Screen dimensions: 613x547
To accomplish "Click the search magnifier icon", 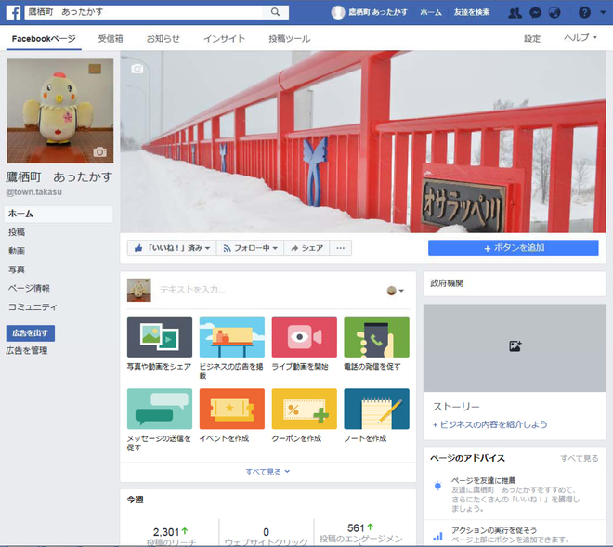I will pyautogui.click(x=275, y=12).
